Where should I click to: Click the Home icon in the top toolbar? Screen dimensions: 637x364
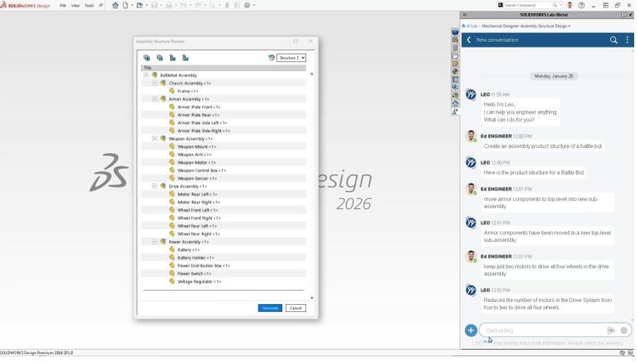pos(115,6)
